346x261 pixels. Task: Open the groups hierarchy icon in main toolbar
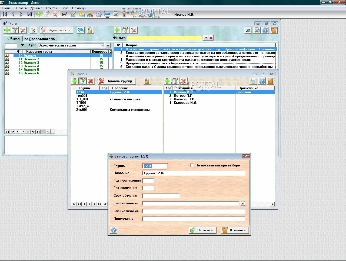click(90, 14)
